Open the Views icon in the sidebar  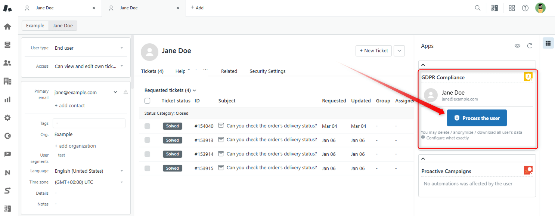click(x=7, y=45)
